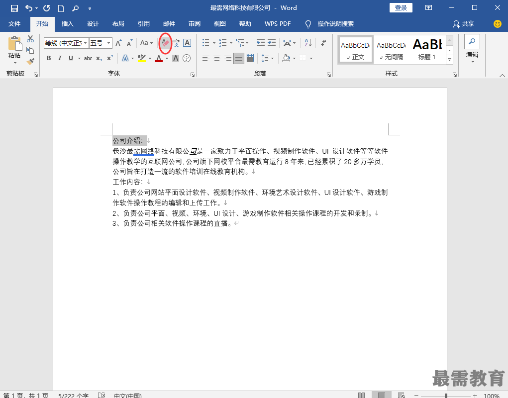Switch to the 设计 tab
The image size is (508, 398).
pos(93,24)
